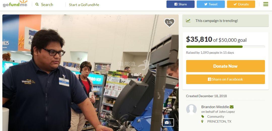Click the location pin icon by Princeton
272x131 pixels.
tap(202, 121)
